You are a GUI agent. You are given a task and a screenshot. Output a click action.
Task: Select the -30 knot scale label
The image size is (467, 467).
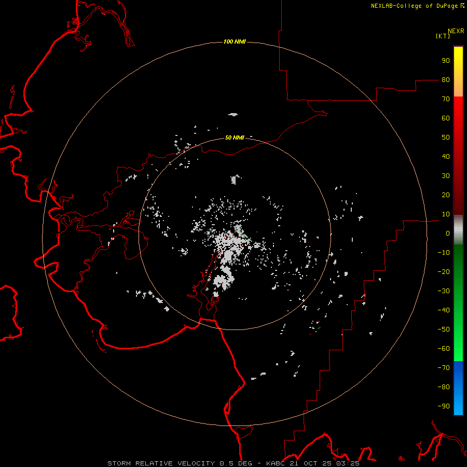444,291
